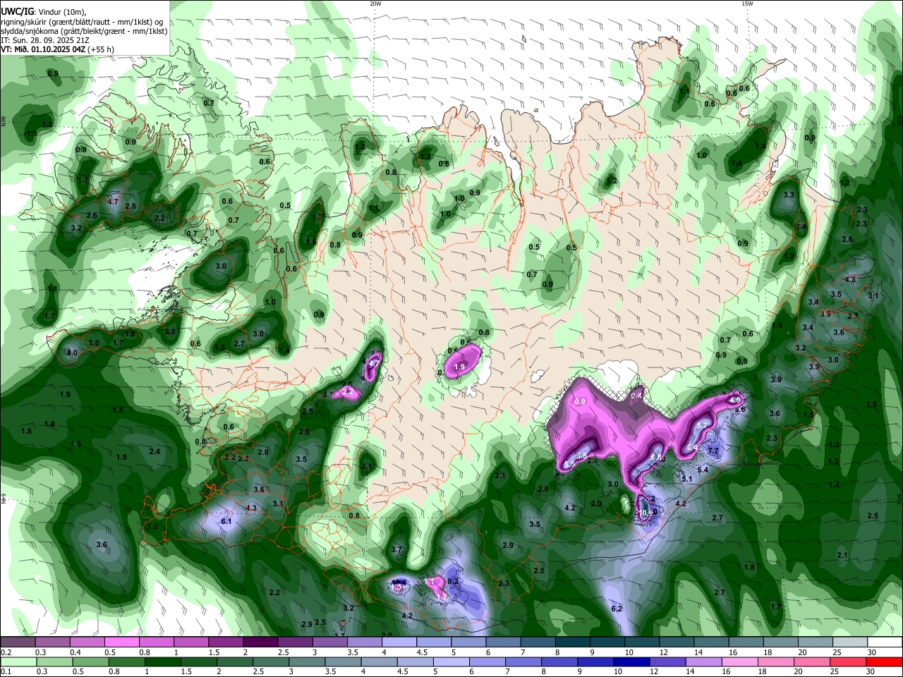
Task: Select the '7.7' precipitation value
Action: (713, 451)
